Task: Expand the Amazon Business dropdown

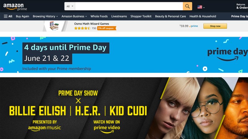Action: 74,16
